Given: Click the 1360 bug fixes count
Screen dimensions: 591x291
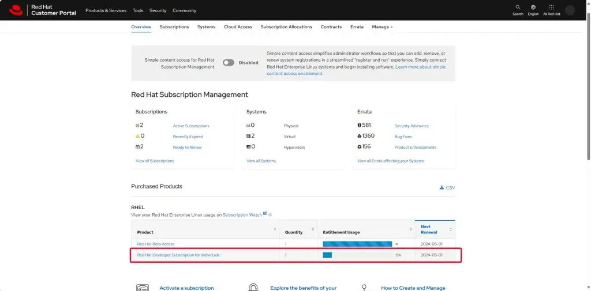Looking at the screenshot, I should point(368,136).
